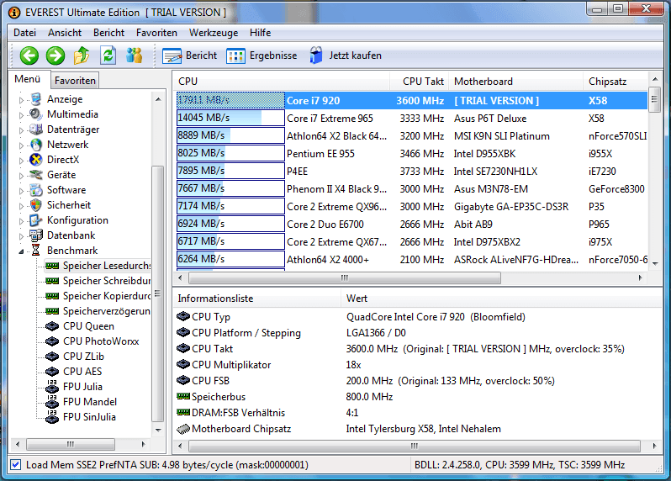Open the Favoriten menu
This screenshot has height=481, width=671.
(x=156, y=33)
